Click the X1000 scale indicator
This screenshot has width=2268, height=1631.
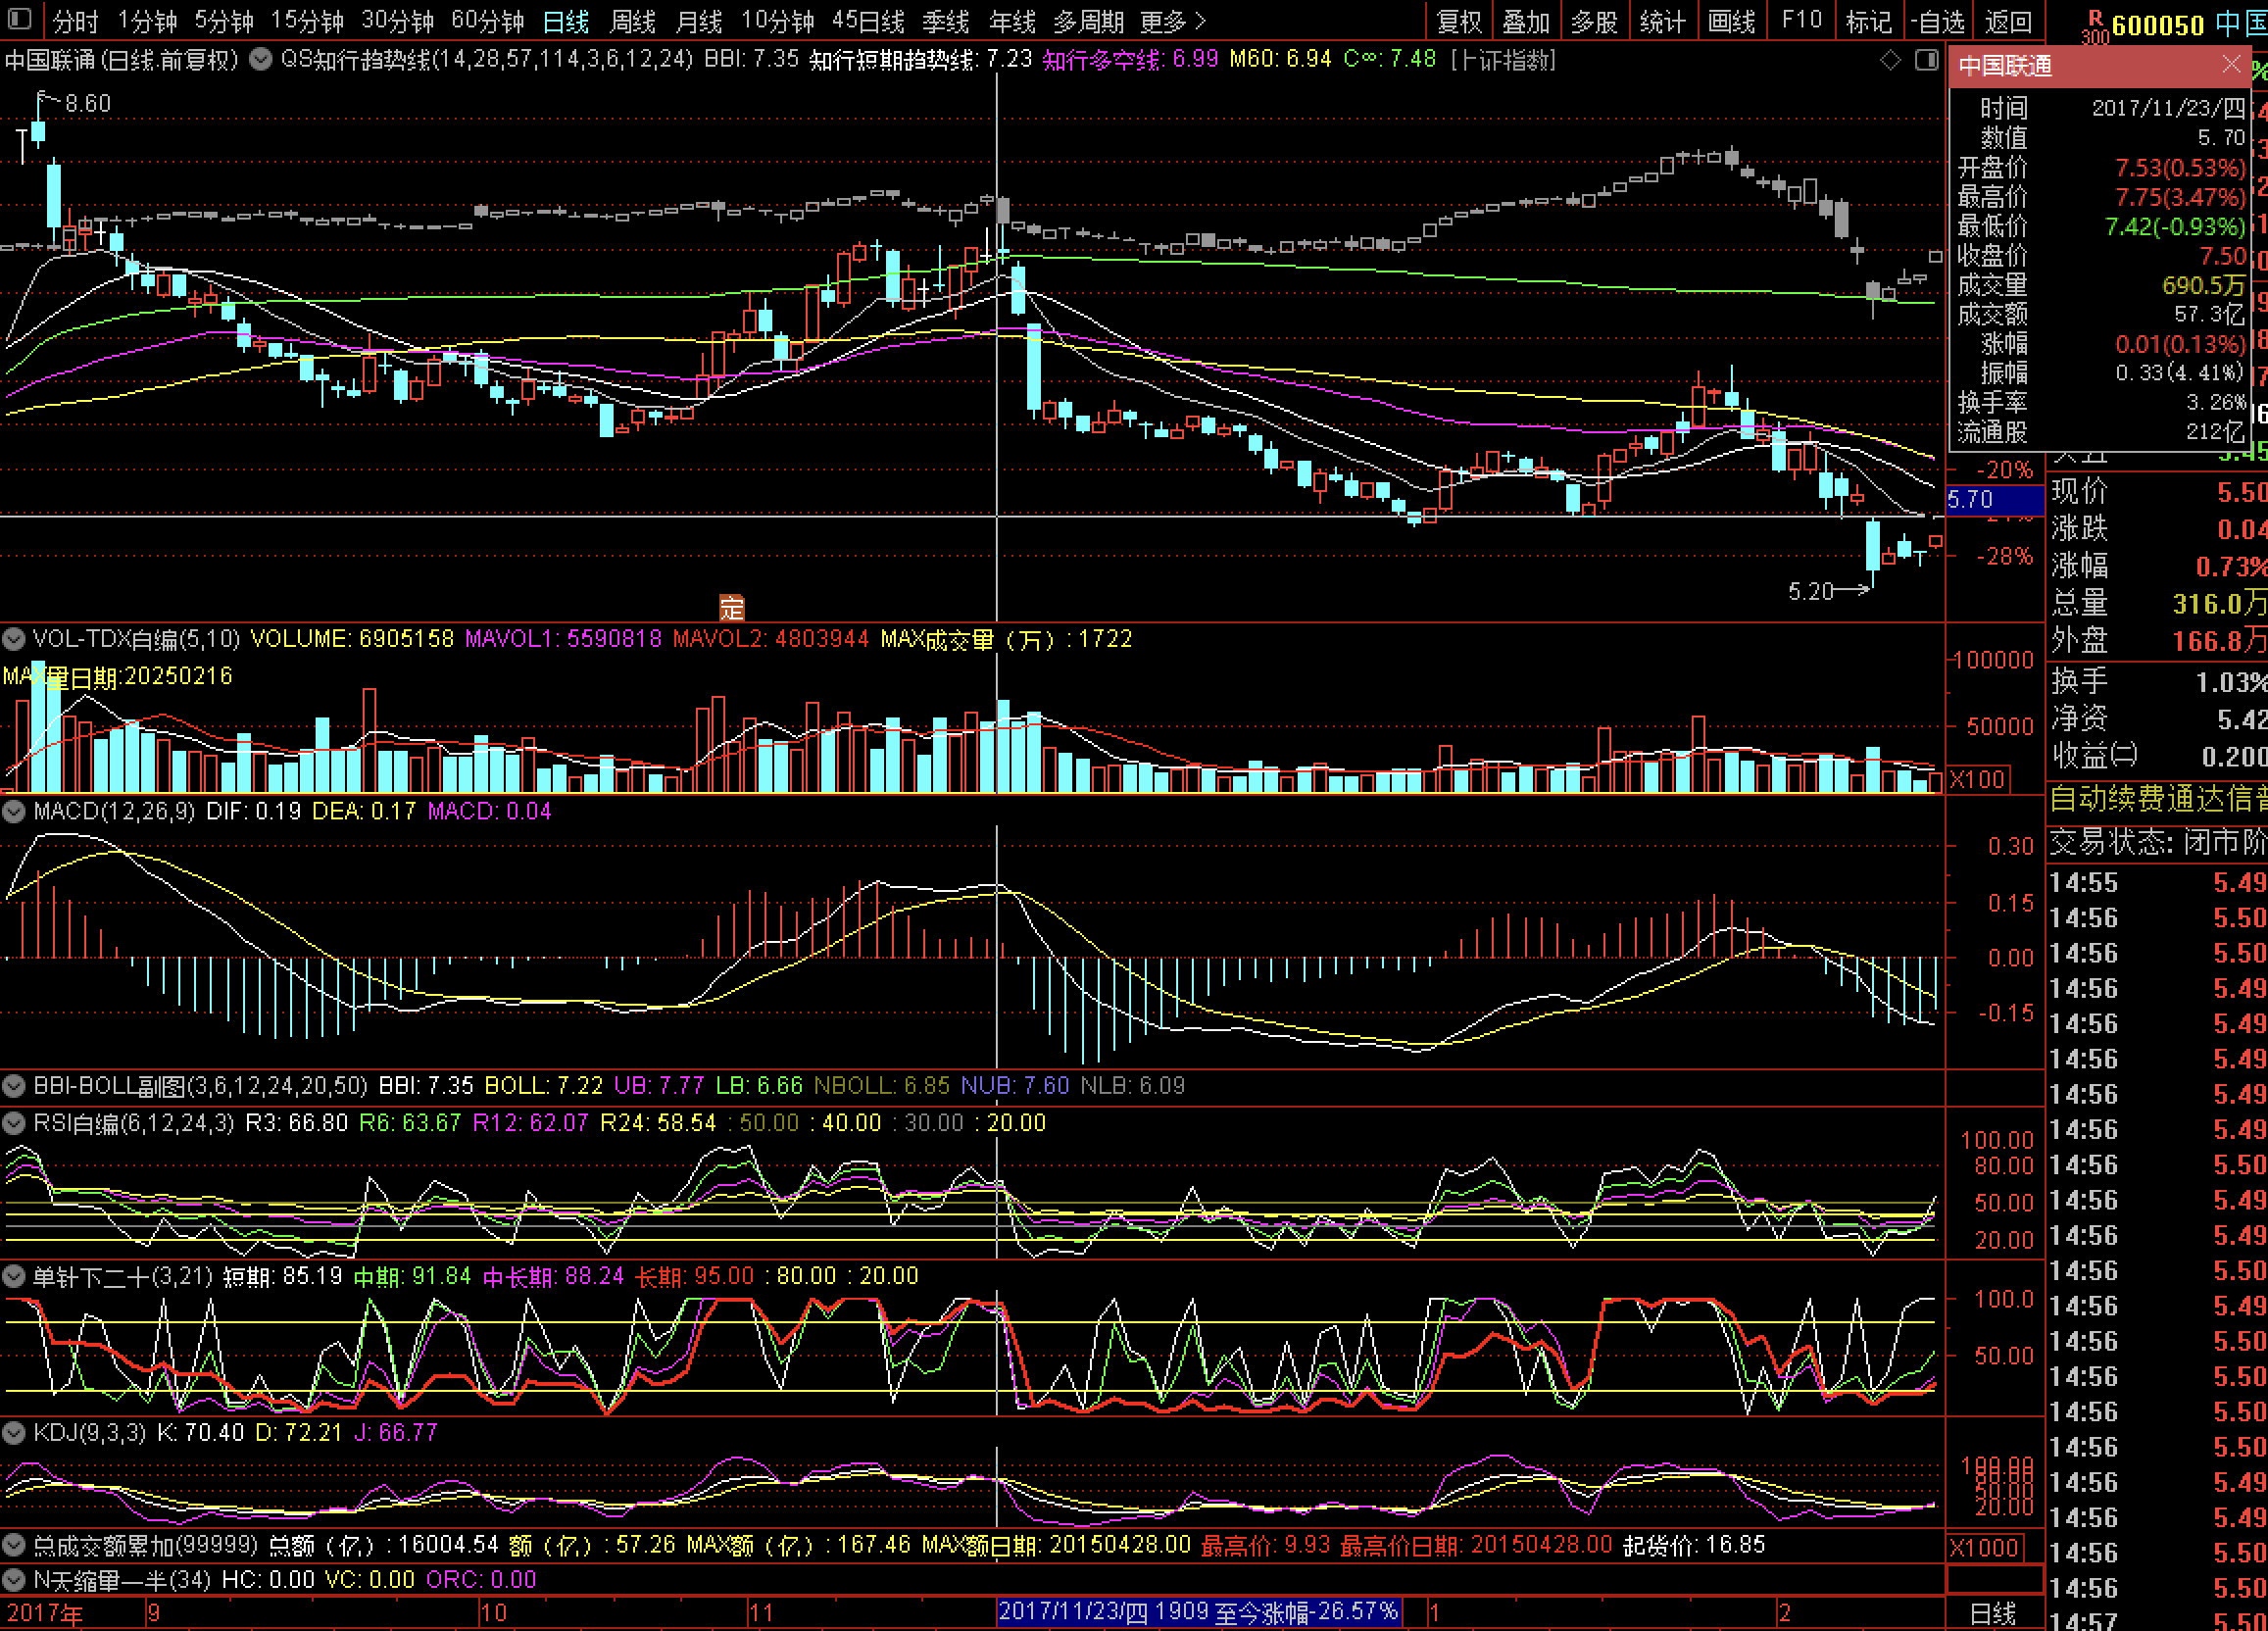1984,1548
